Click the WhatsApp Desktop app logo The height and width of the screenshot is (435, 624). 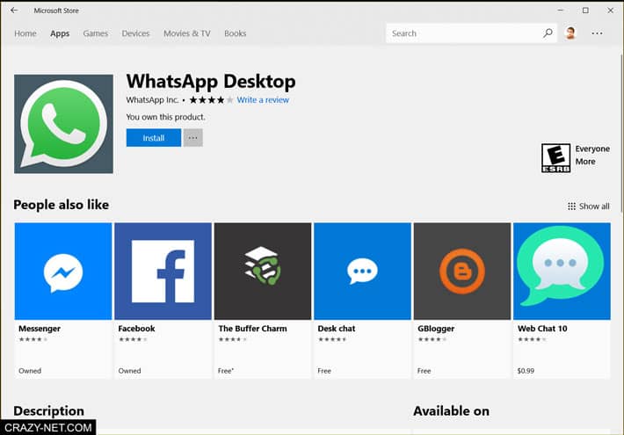point(63,124)
